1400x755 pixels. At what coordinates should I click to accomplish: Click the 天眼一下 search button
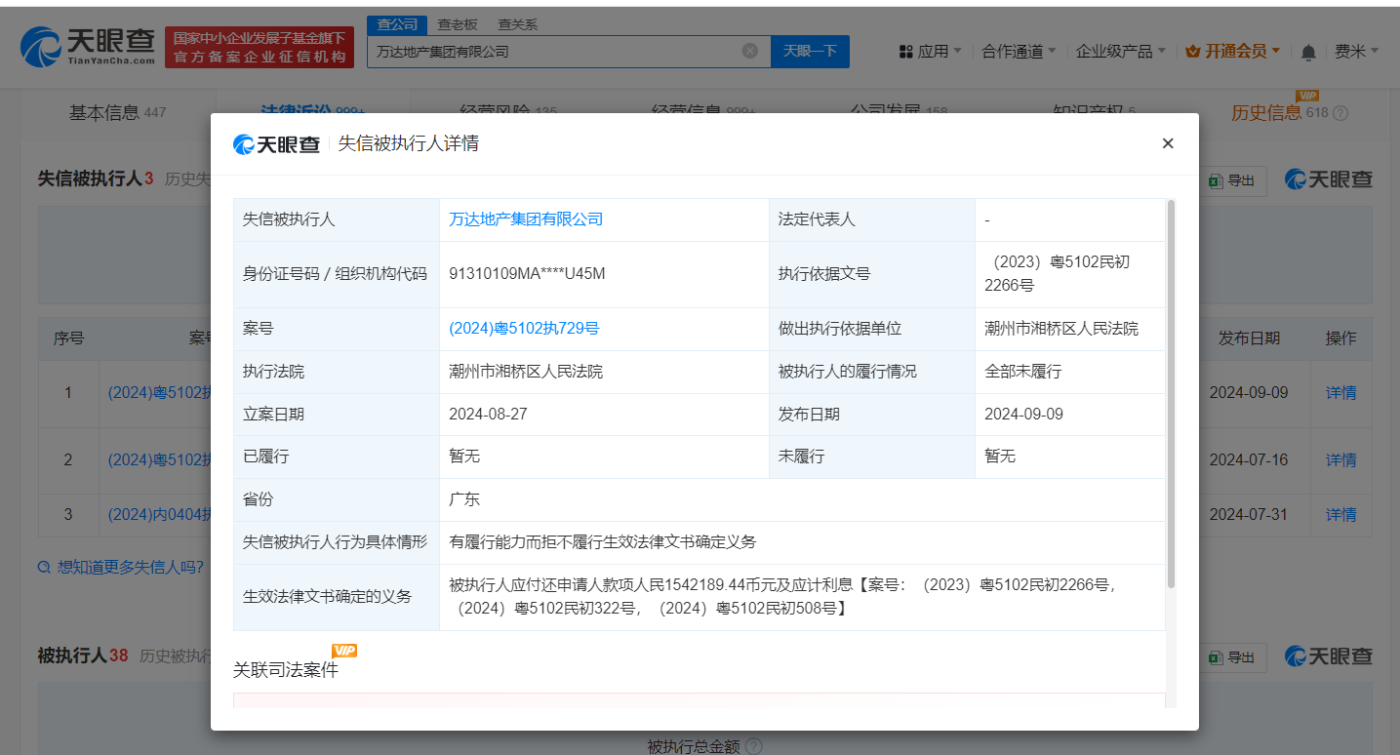click(810, 51)
